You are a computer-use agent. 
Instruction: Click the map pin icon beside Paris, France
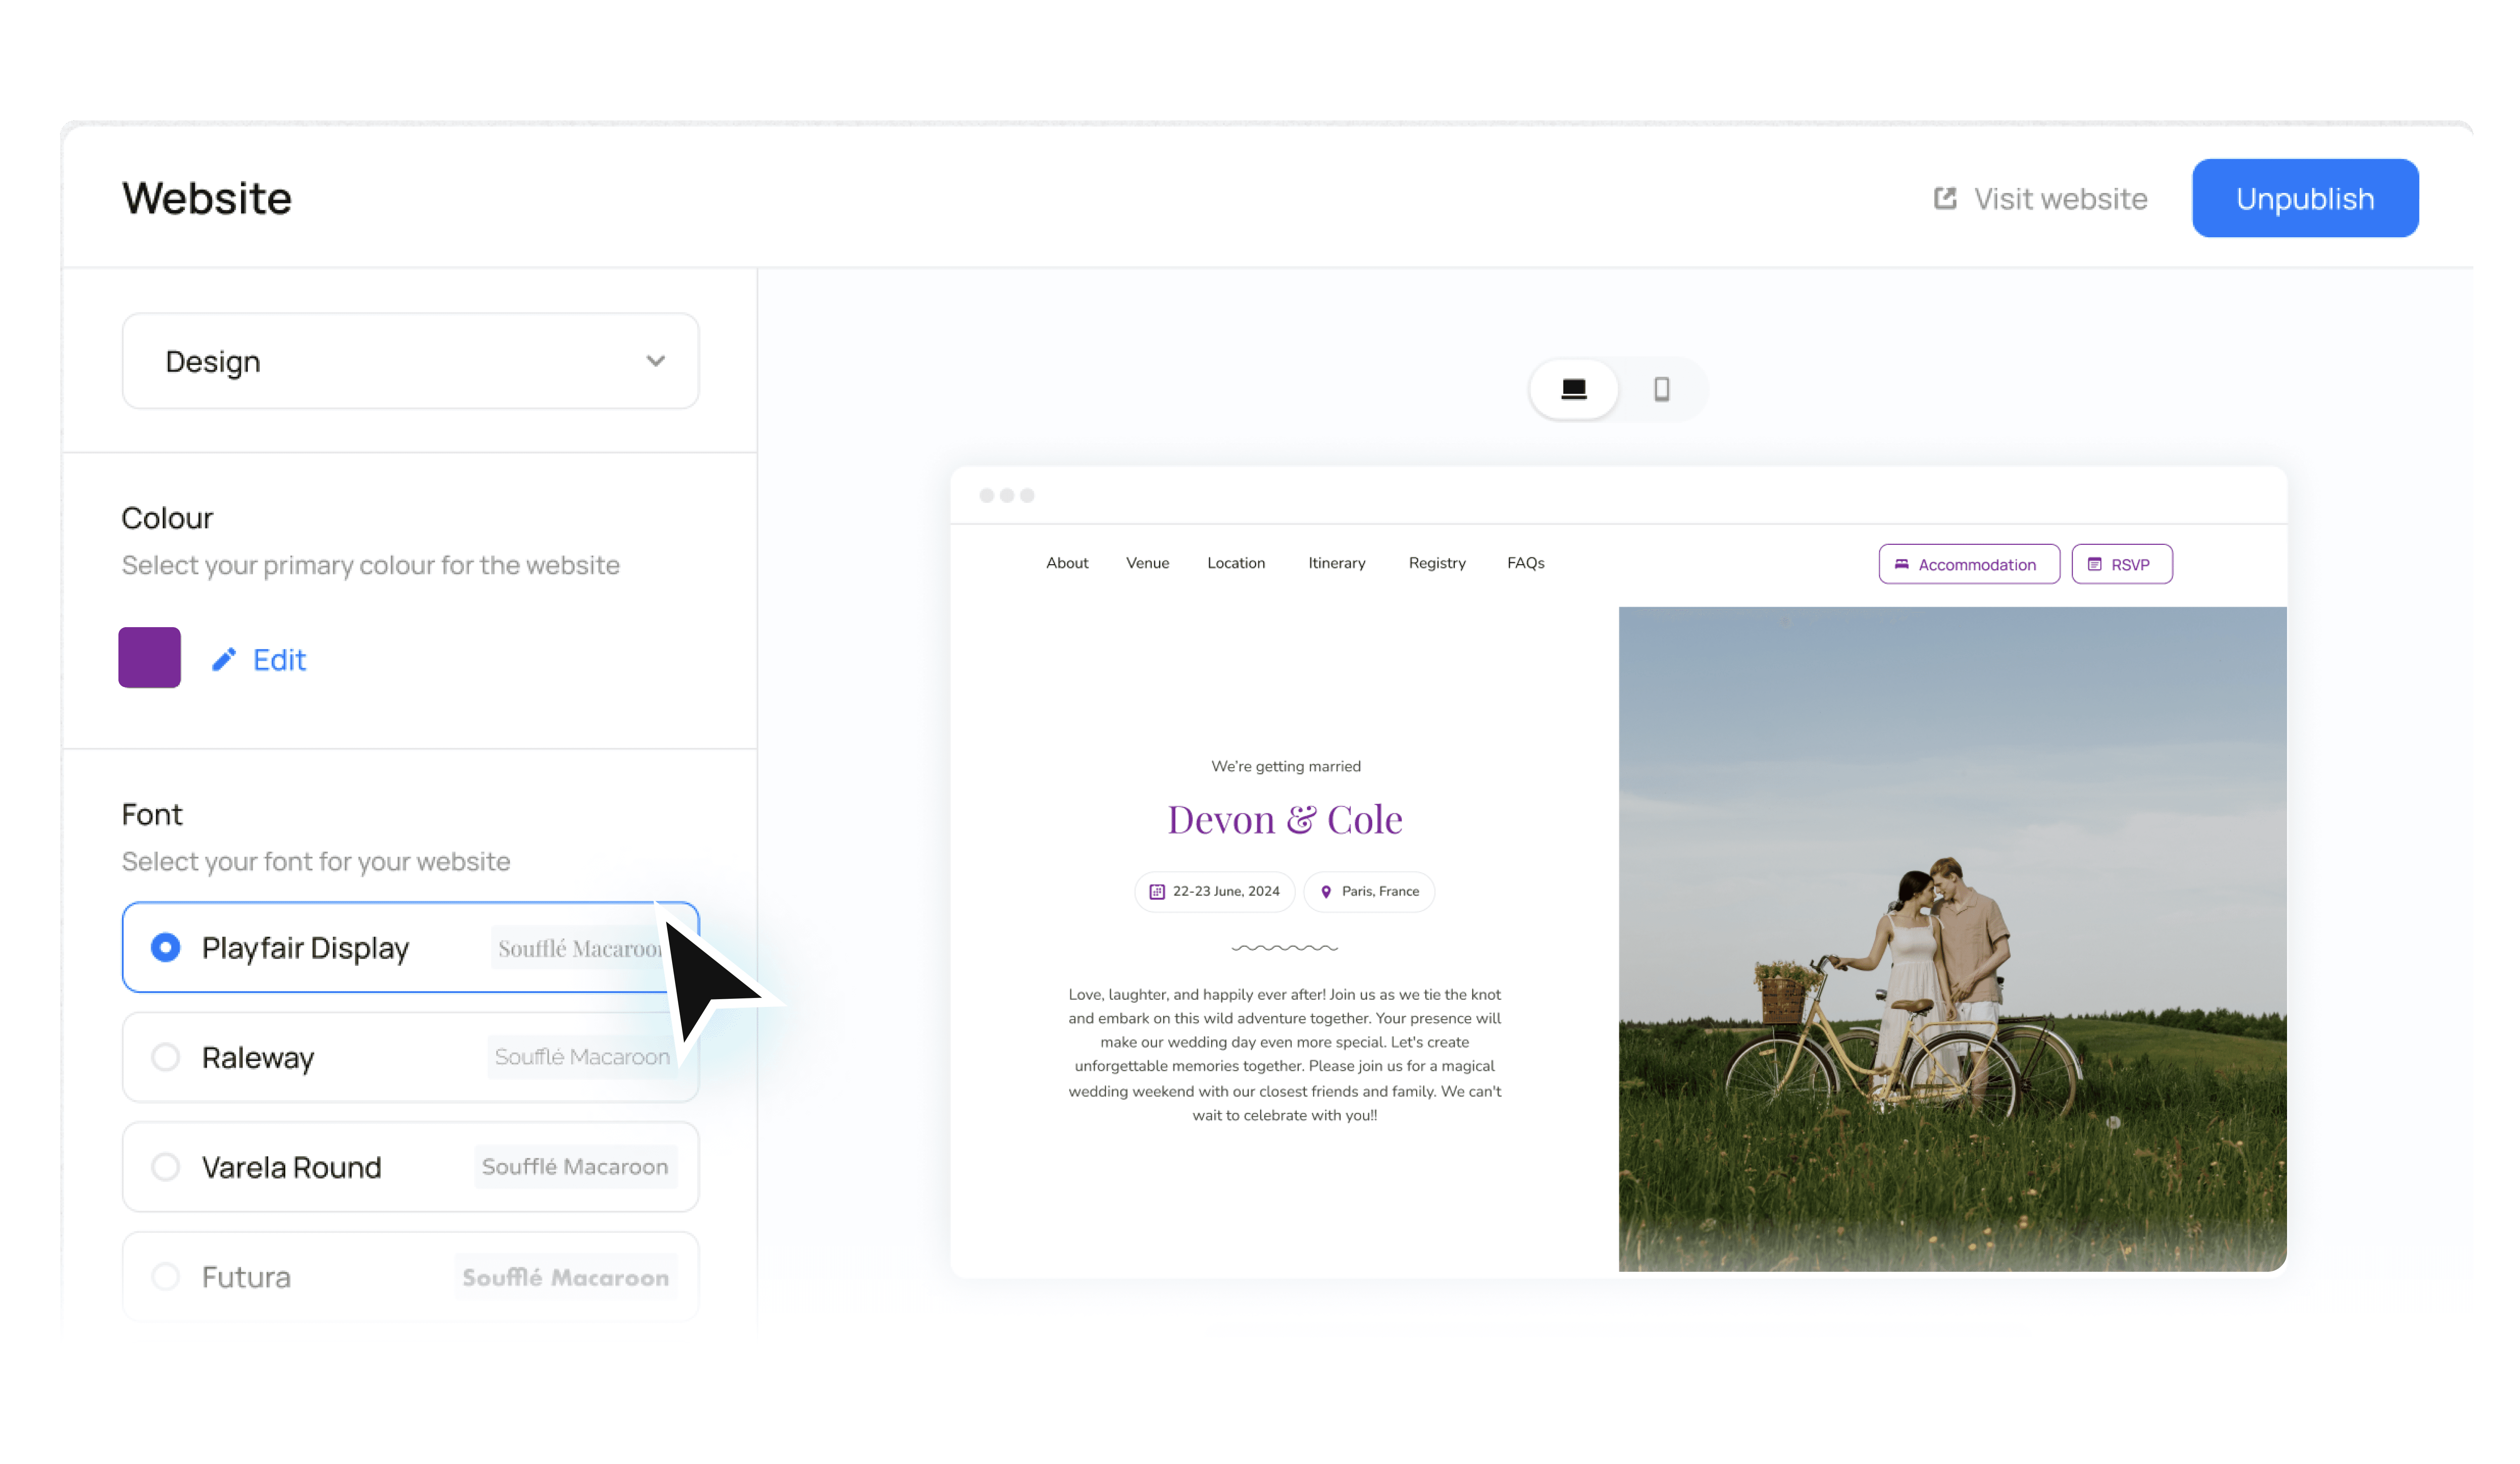1326,891
